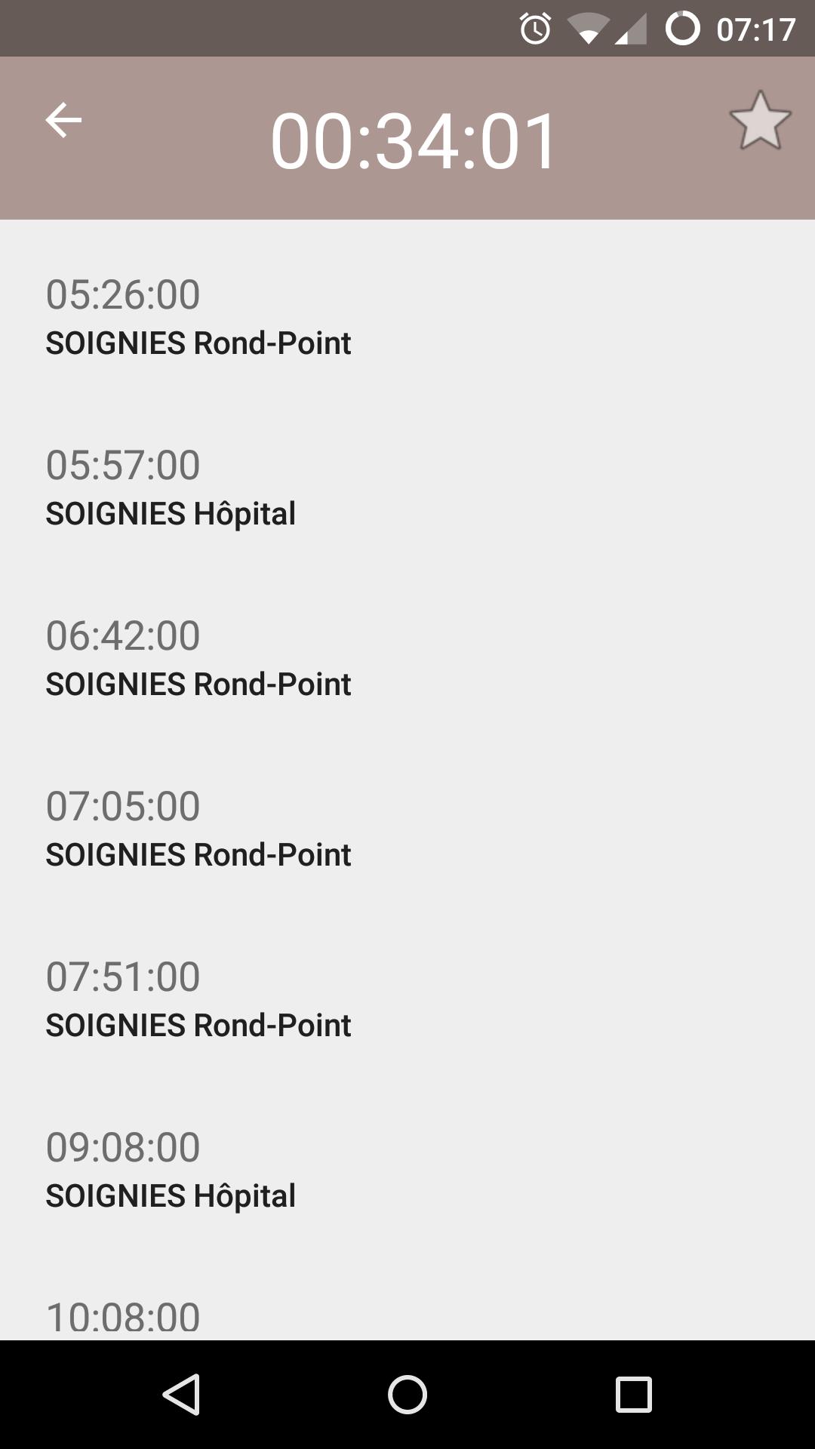This screenshot has height=1449, width=815.
Task: Open the recent apps square button
Action: click(x=633, y=1394)
